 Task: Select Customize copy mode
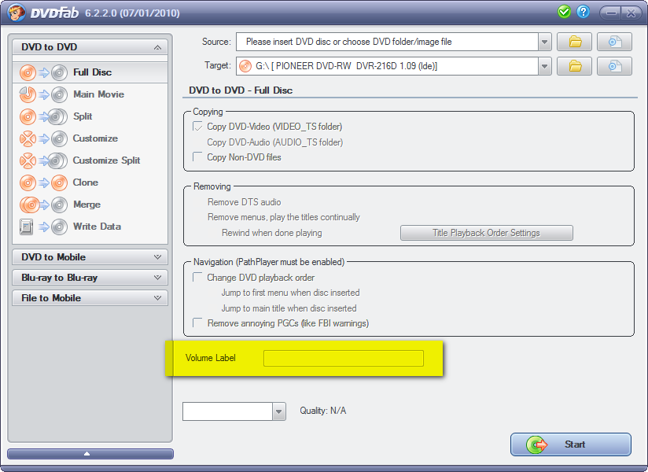(x=90, y=138)
